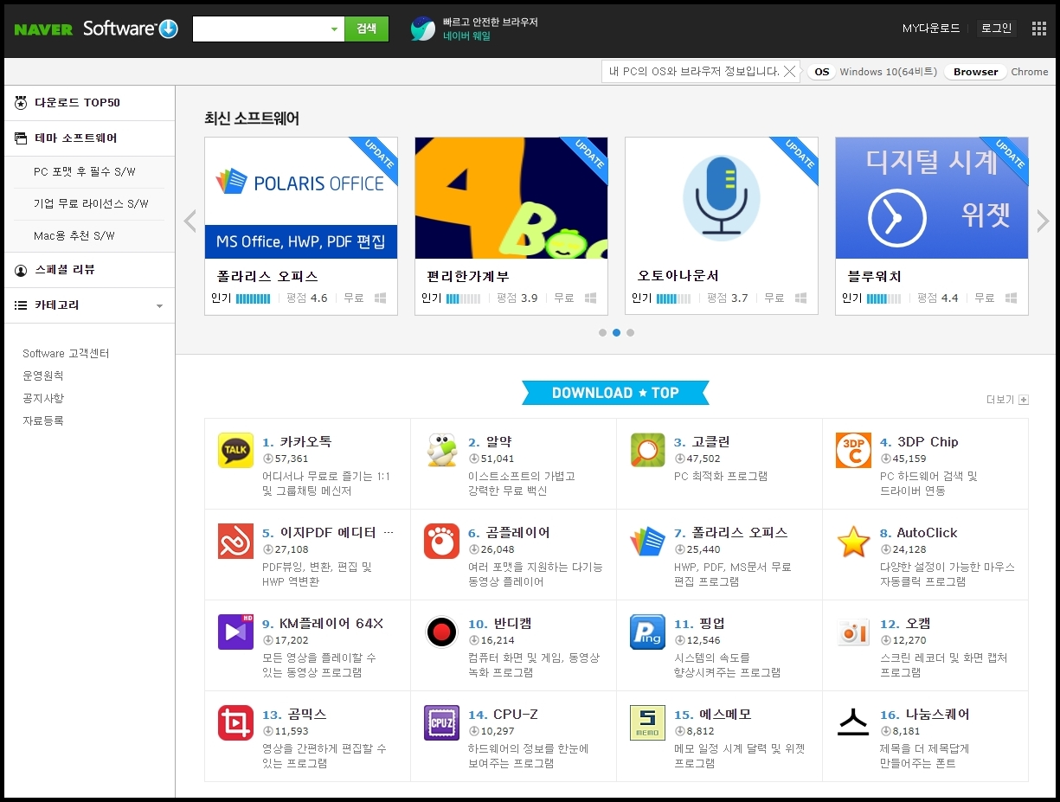Open the 나눔스퀘어 font icon
The width and height of the screenshot is (1060, 802).
853,722
